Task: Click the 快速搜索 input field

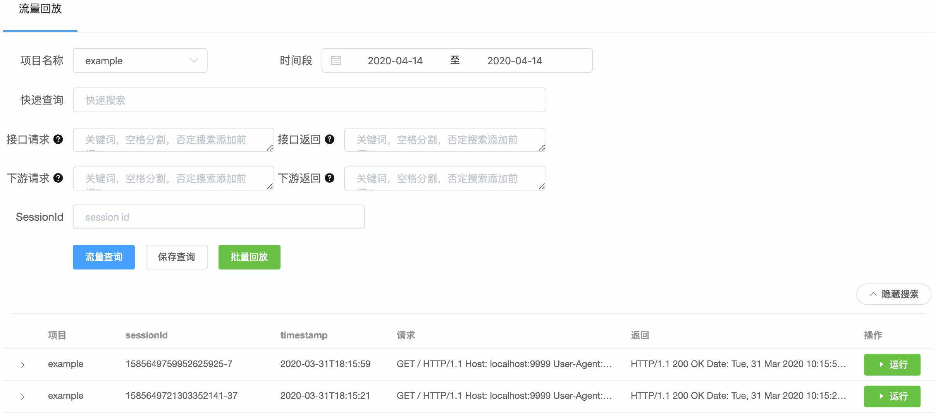Action: pos(309,100)
